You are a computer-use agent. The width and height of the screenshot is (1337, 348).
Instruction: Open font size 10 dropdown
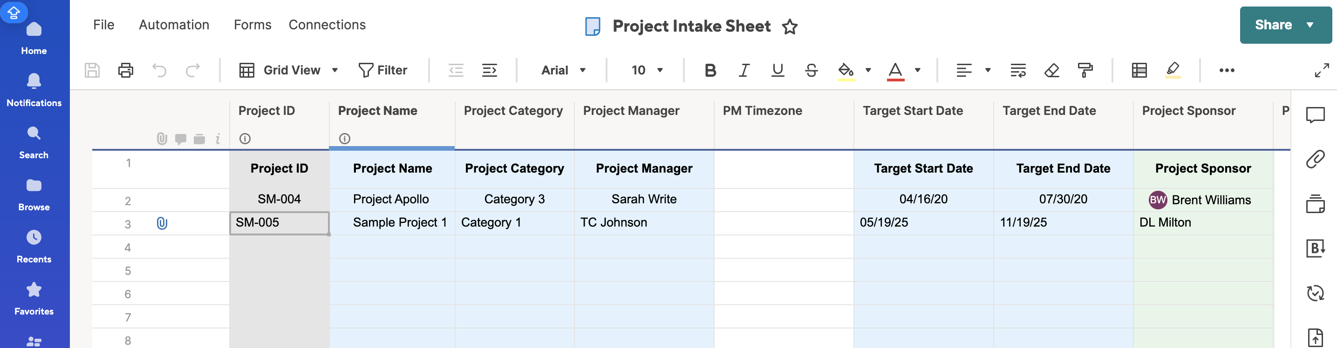(x=647, y=70)
